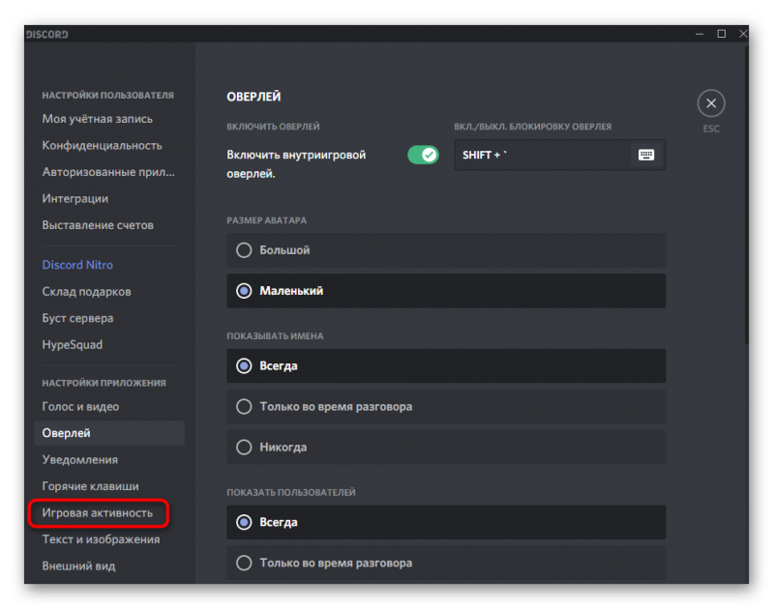The image size is (774, 609).
Task: Select the Большой avatar size option
Action: (x=446, y=250)
